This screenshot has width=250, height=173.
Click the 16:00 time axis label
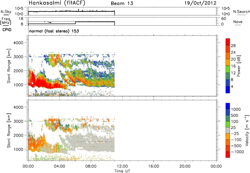[x=153, y=166]
